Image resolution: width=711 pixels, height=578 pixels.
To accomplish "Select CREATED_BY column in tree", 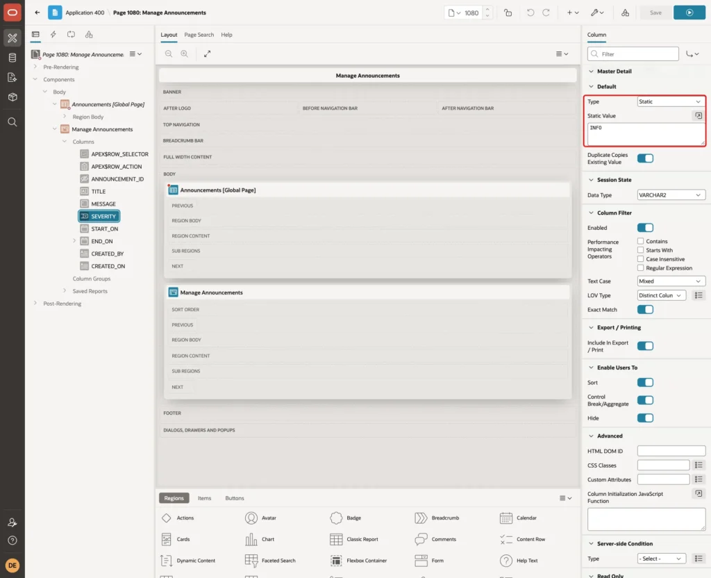I will [x=108, y=254].
